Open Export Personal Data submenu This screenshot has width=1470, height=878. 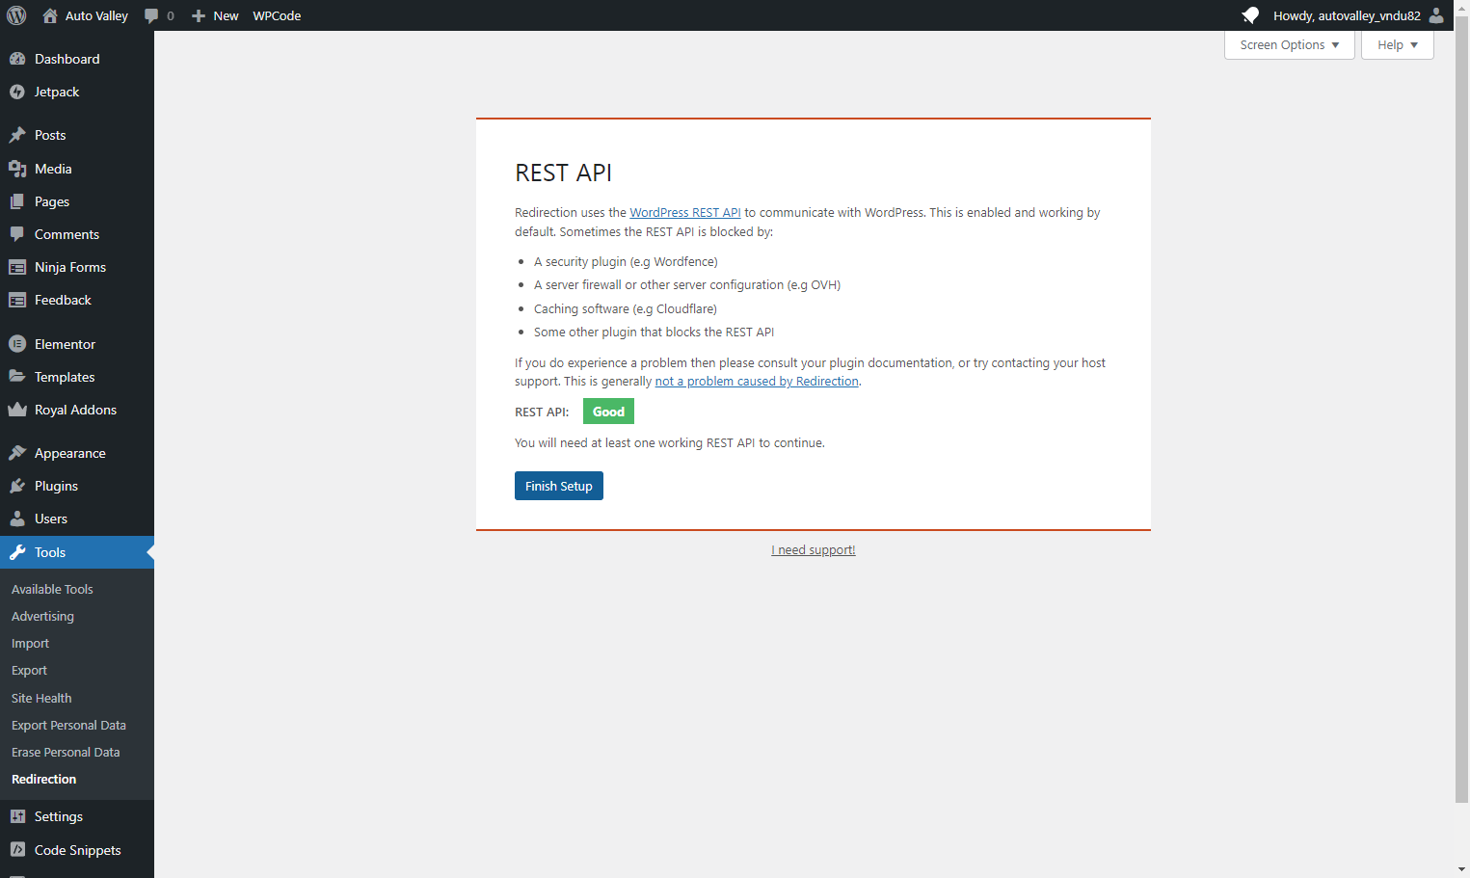tap(68, 725)
